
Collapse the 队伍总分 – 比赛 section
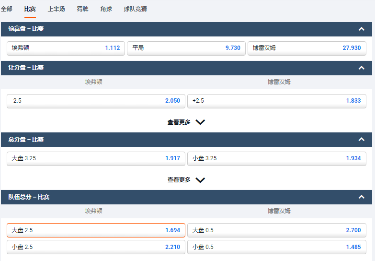[361, 197]
